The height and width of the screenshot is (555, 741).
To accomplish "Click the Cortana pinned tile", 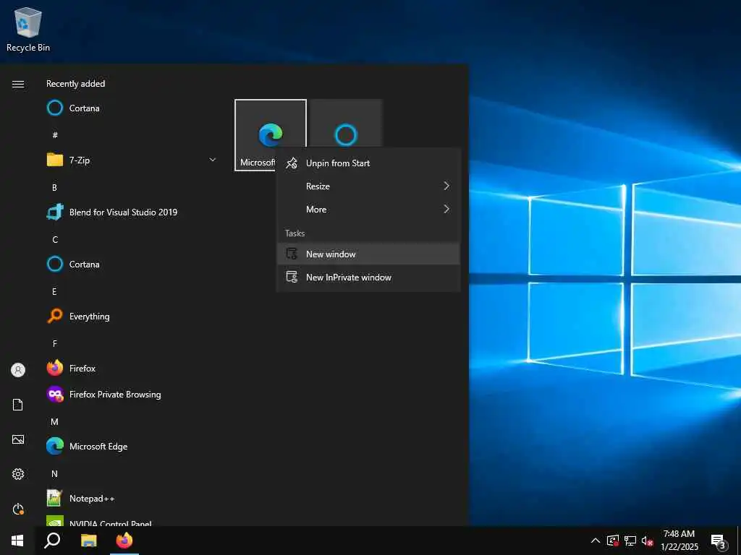I will tap(346, 124).
